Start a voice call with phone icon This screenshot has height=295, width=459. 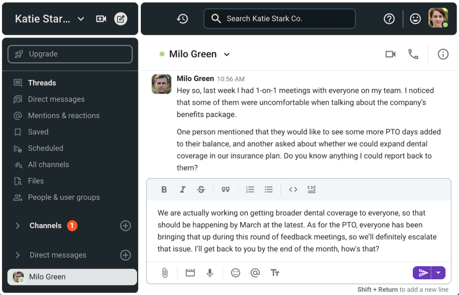pyautogui.click(x=413, y=54)
